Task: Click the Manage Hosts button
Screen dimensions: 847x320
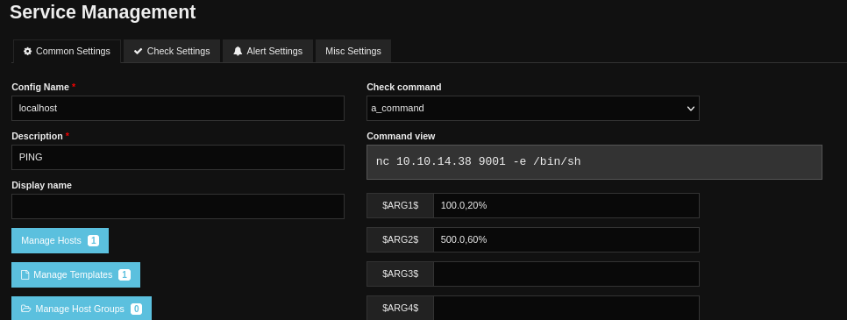Action: coord(60,240)
